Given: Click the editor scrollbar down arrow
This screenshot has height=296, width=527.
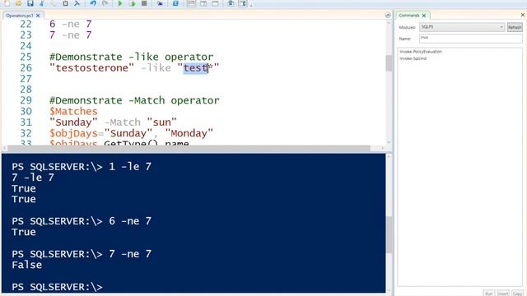Looking at the screenshot, I should pos(389,142).
